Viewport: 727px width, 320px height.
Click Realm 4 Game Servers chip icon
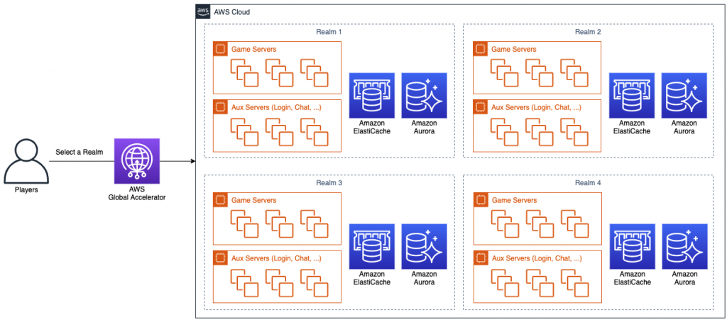point(481,200)
